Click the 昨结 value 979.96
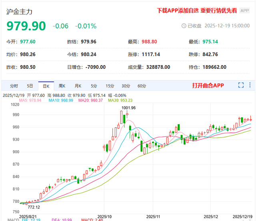Screen dimensions: 256x221 (x=88, y=42)
